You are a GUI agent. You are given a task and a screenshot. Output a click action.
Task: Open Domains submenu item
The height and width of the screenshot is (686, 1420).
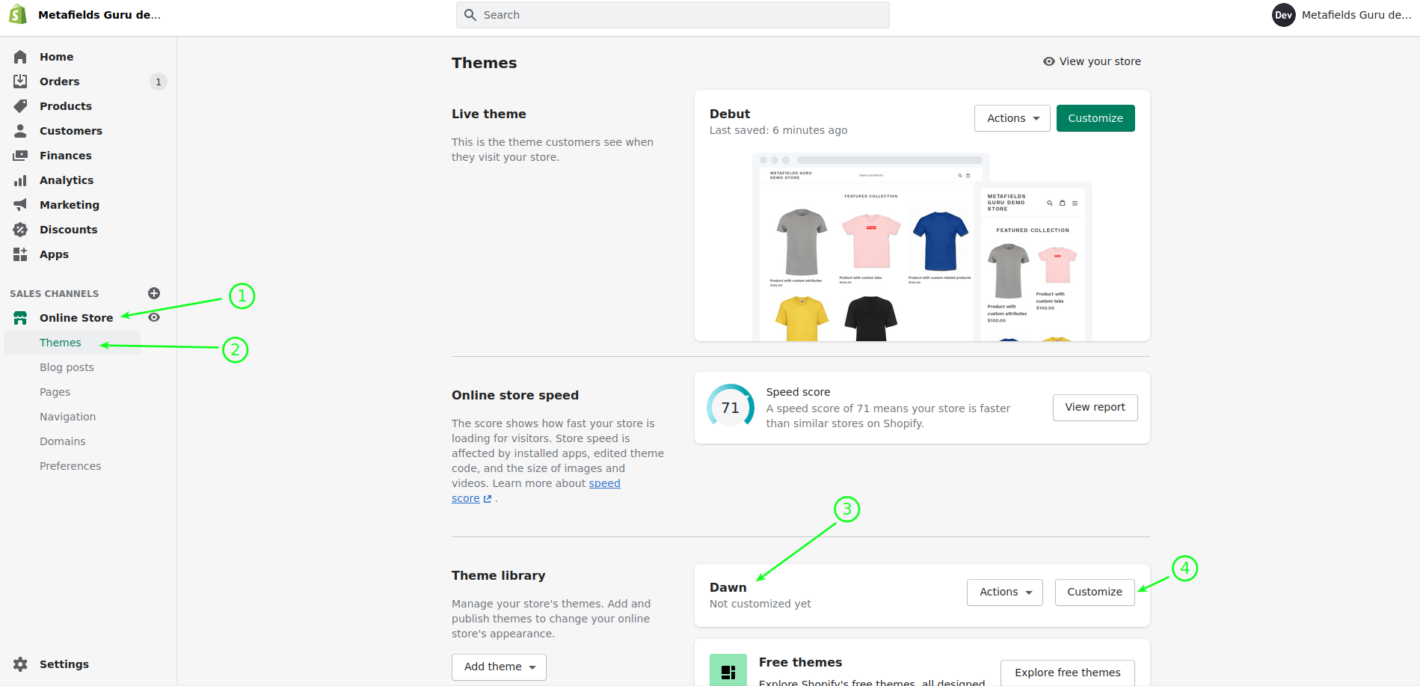[x=62, y=441]
